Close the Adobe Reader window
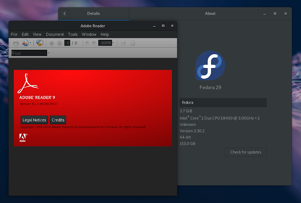This screenshot has width=301, height=203. (x=172, y=26)
